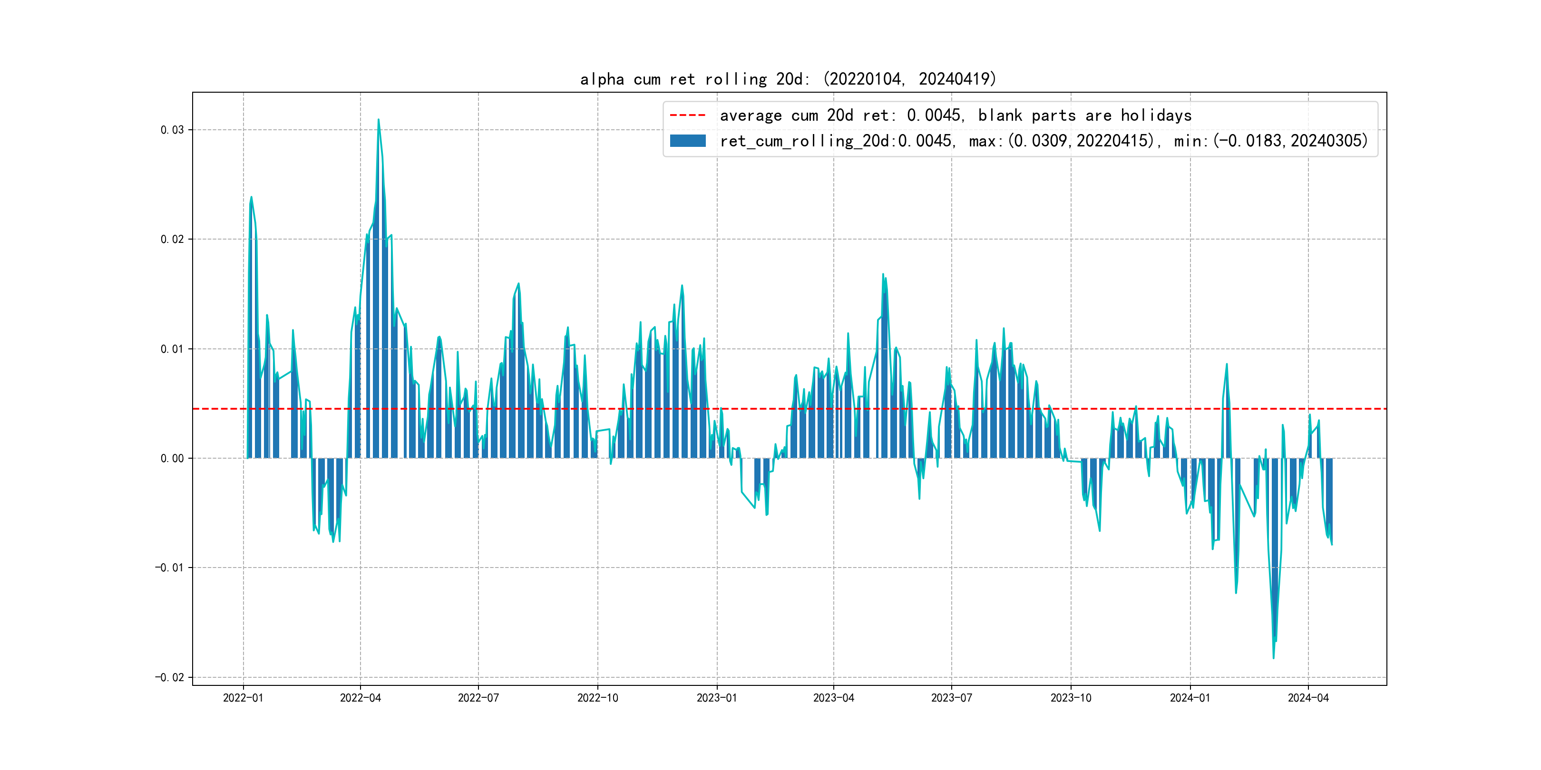Click the 0.03 y-axis tick label
The height and width of the screenshot is (770, 1541).
point(172,130)
